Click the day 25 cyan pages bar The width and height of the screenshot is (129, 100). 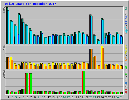[x=99, y=42]
